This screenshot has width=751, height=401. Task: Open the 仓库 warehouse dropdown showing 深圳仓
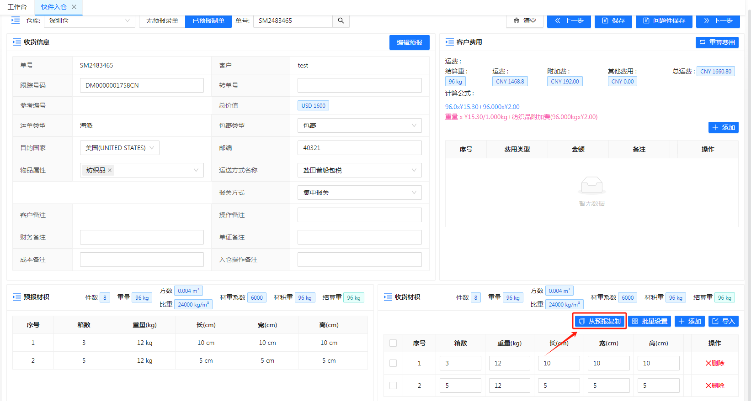[x=89, y=21]
